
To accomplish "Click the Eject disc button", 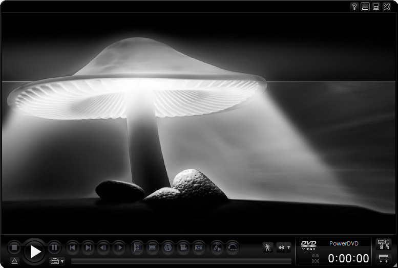I will coord(14,261).
